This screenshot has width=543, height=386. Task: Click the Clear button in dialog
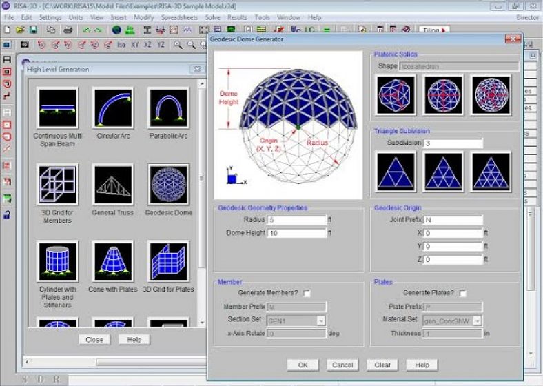tap(382, 365)
